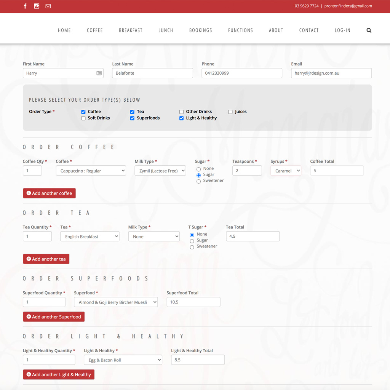Select Sugar radio for coffee
The width and height of the screenshot is (390, 390).
198,175
